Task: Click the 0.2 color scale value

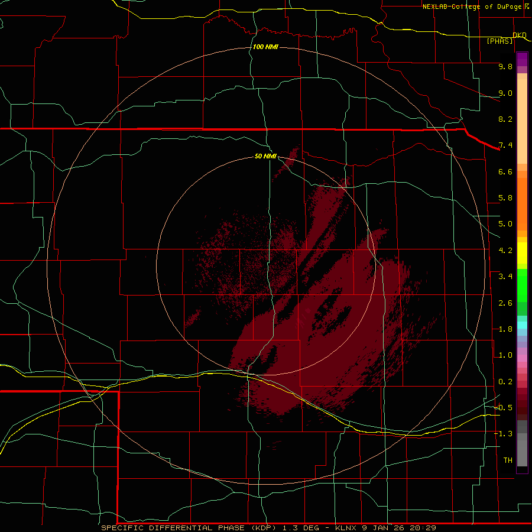Action: (x=505, y=382)
